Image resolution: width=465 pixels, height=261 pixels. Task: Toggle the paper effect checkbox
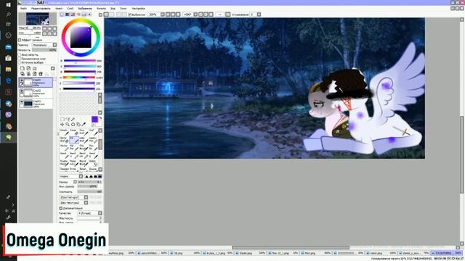tap(20, 40)
